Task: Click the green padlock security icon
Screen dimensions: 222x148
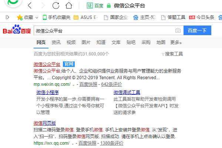Action: pos(109,6)
